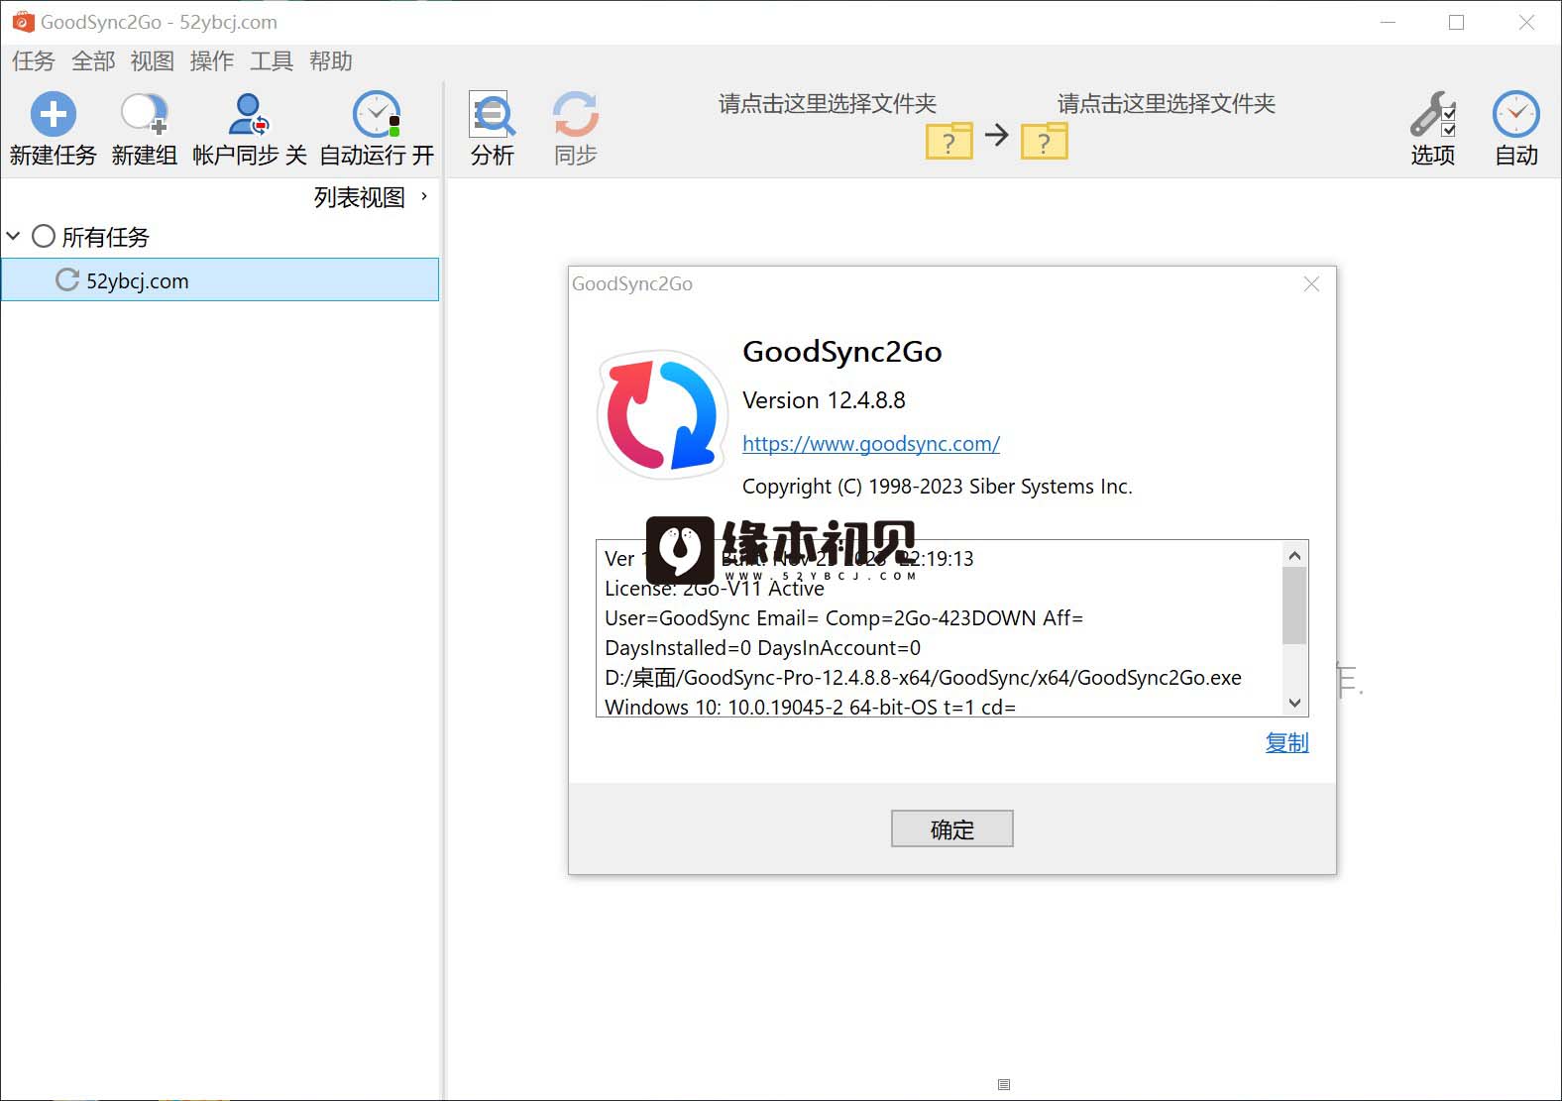Open the Action (操作) menu
The width and height of the screenshot is (1562, 1101).
[x=212, y=61]
